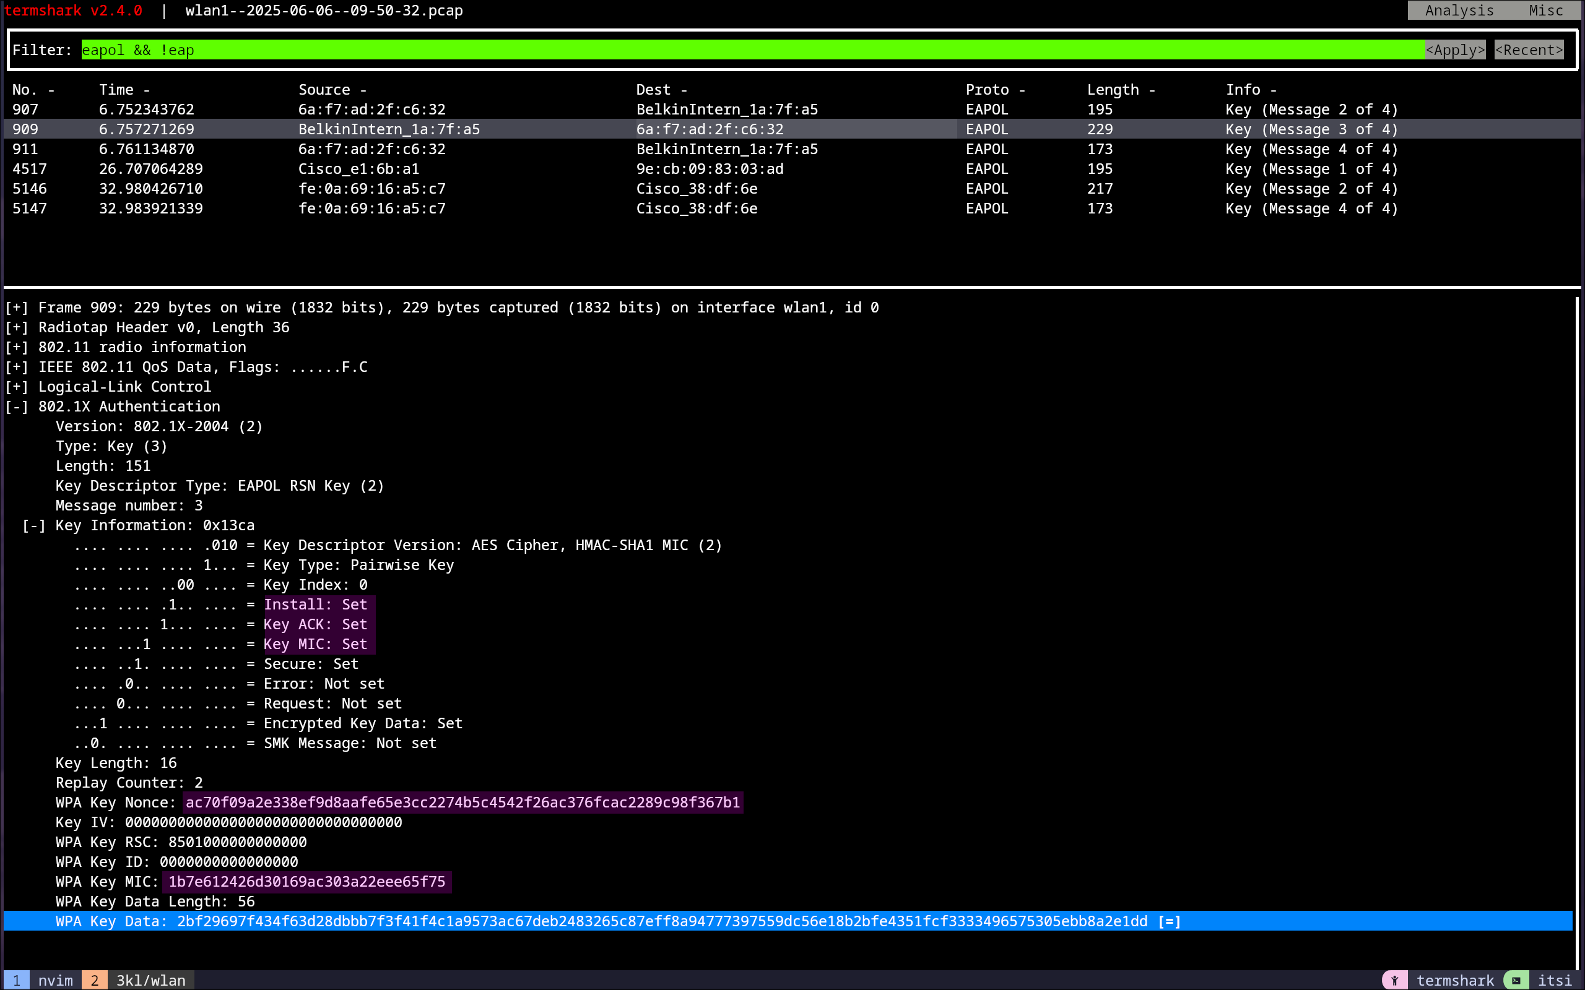Open the Analysis menu

coord(1459,11)
